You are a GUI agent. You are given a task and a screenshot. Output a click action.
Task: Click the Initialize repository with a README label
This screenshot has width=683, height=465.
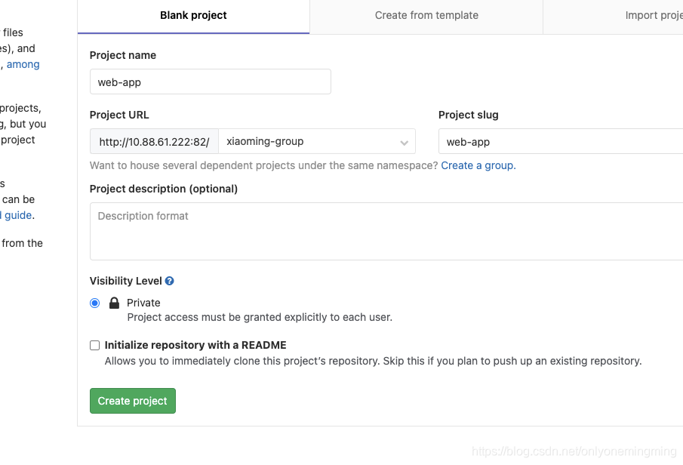tap(195, 345)
